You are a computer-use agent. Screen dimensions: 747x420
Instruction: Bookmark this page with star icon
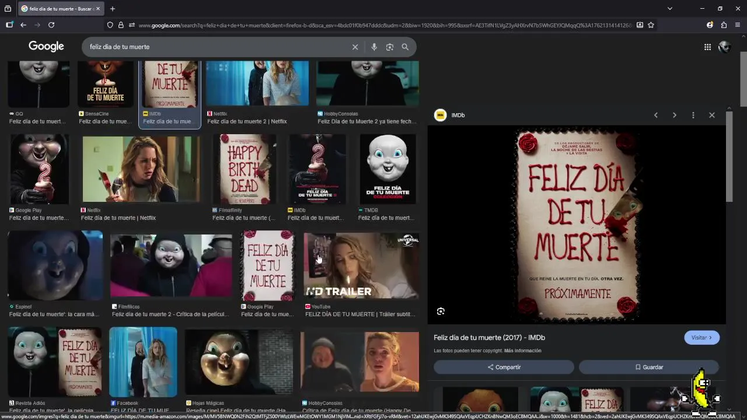click(651, 25)
